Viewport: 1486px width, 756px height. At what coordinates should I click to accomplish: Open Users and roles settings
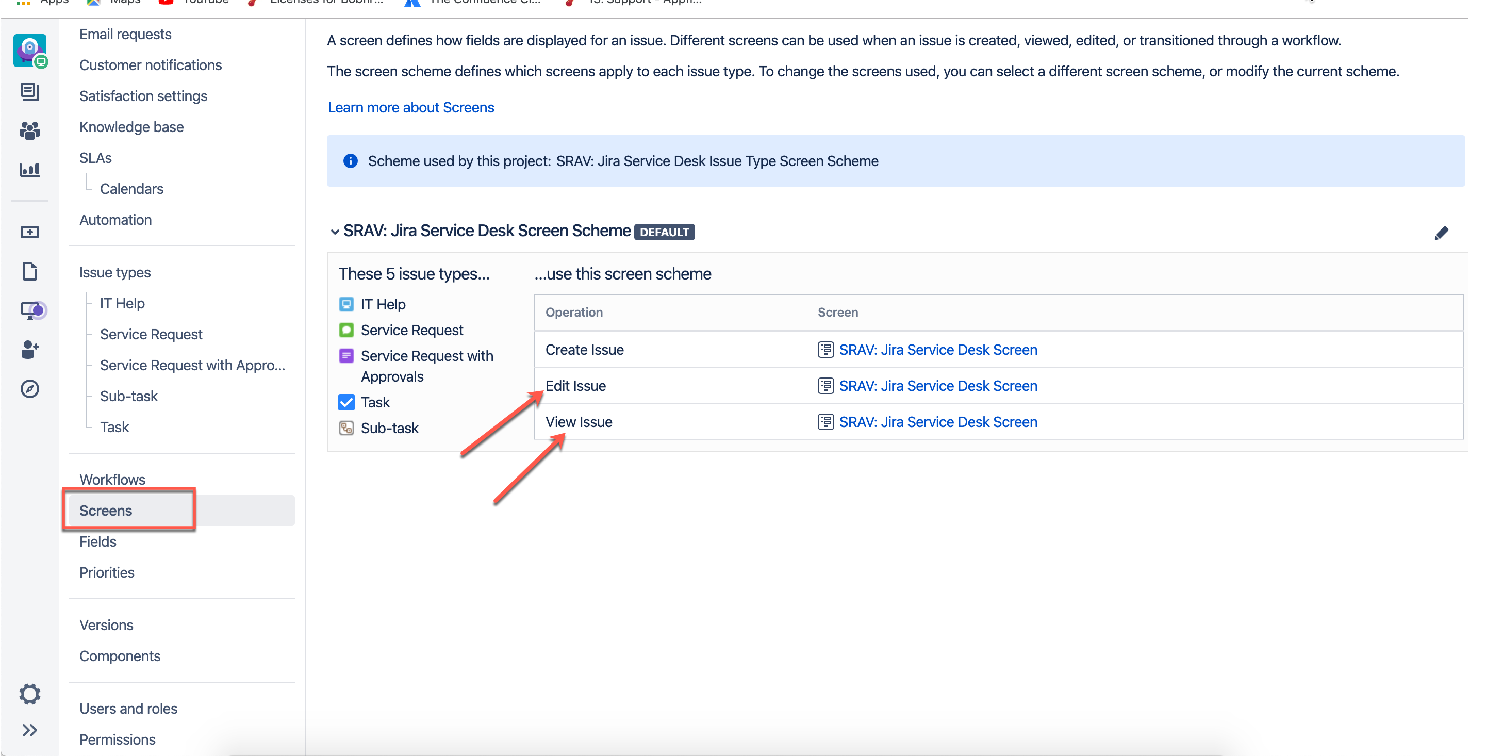tap(128, 708)
